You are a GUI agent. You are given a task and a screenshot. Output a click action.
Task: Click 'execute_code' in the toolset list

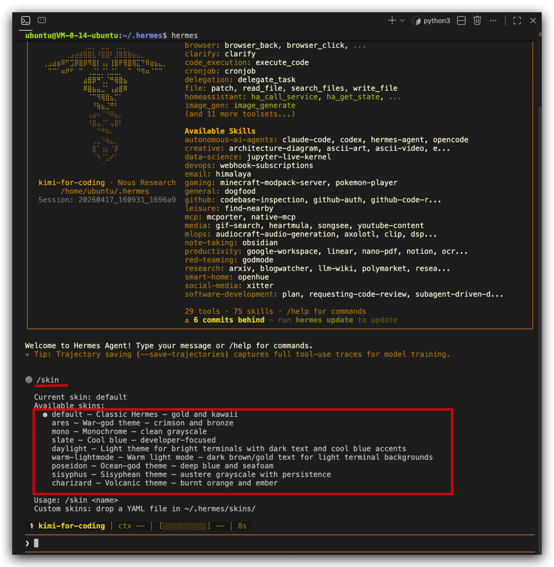pyautogui.click(x=282, y=63)
